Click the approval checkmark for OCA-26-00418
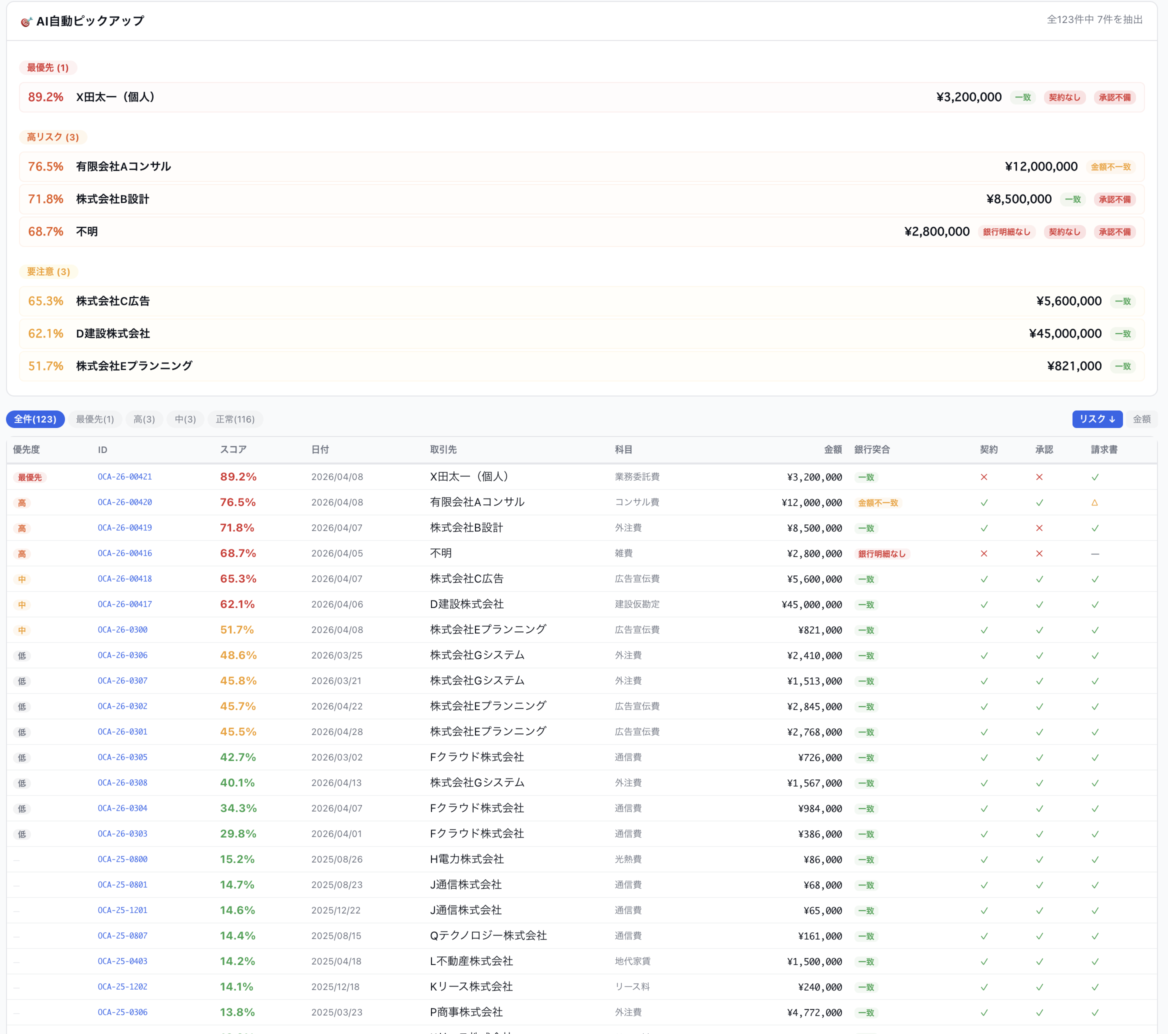The height and width of the screenshot is (1034, 1168). tap(1039, 579)
